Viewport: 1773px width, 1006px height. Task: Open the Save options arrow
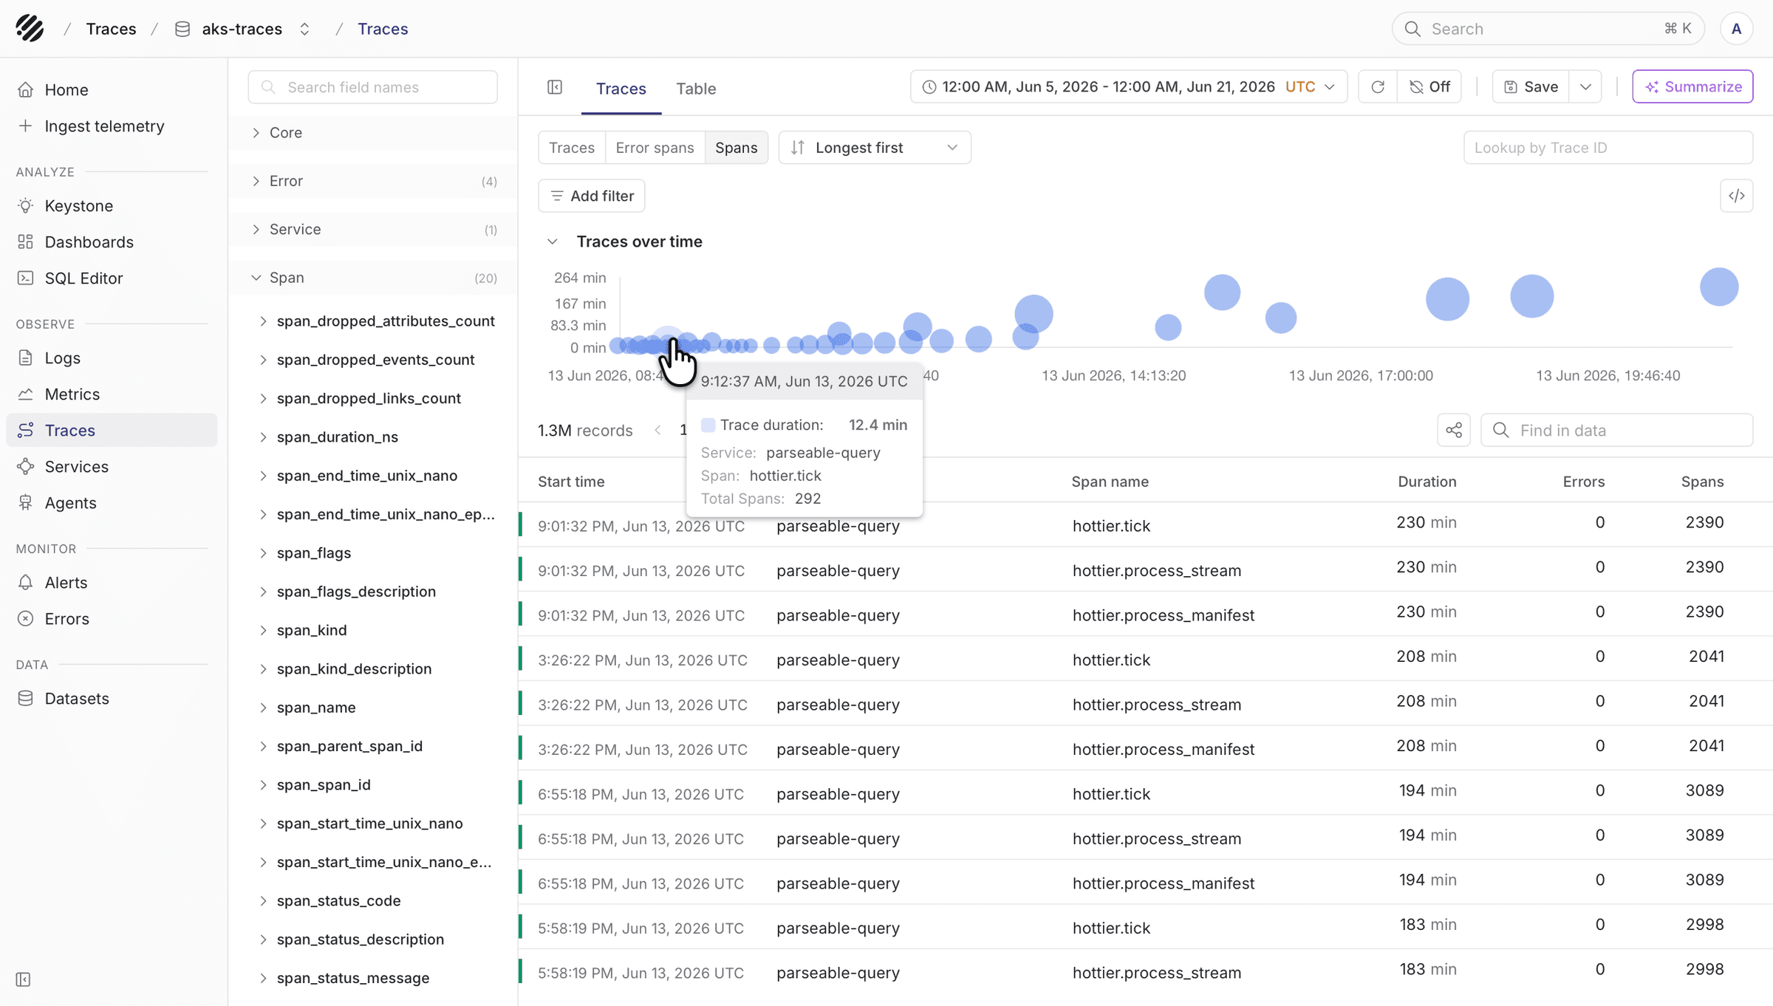click(x=1585, y=87)
